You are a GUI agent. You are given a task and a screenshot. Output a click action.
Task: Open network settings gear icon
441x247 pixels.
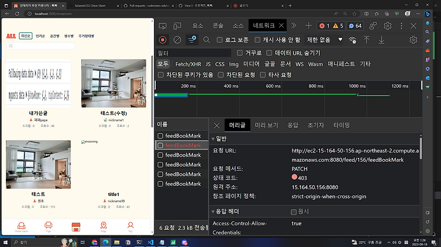(413, 40)
